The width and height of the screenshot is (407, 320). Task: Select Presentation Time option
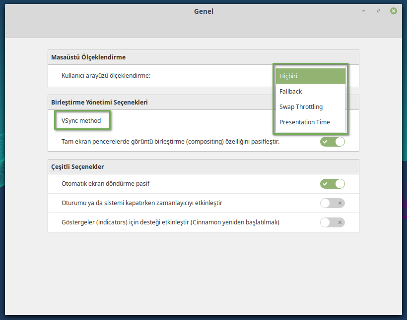tap(310, 122)
